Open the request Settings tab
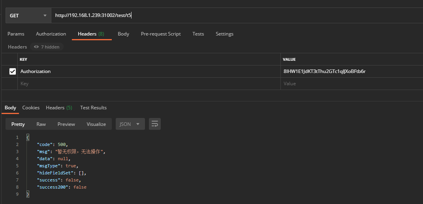This screenshot has width=423, height=204. pos(224,34)
